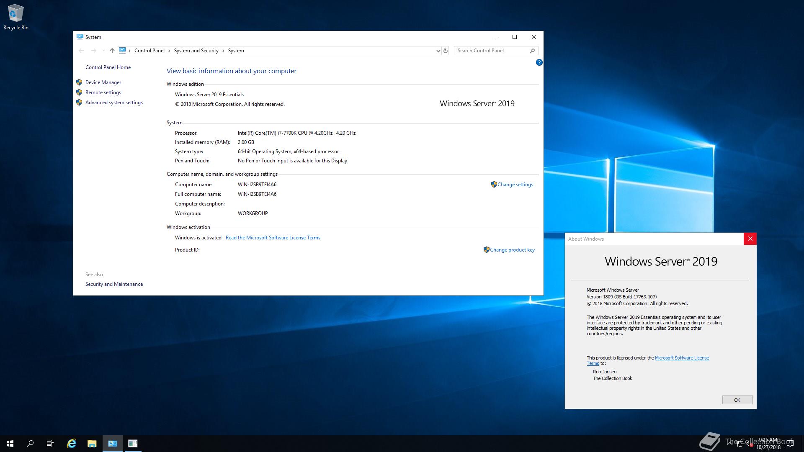
Task: Open Microsoft Software License link in About Windows
Action: tap(682, 358)
